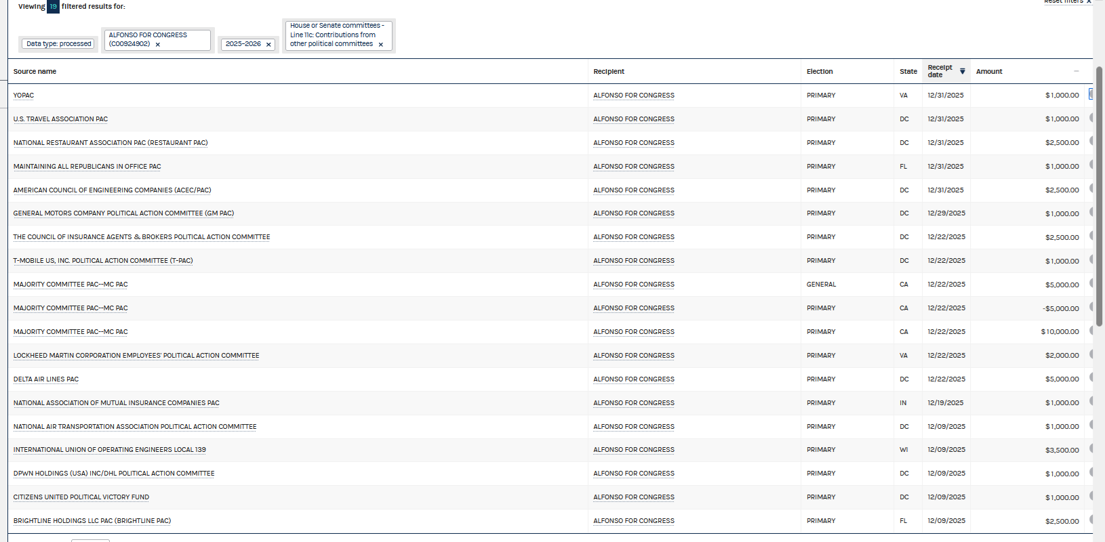Remove the ALFONSO FOR CONGRESS committee filter

point(158,45)
